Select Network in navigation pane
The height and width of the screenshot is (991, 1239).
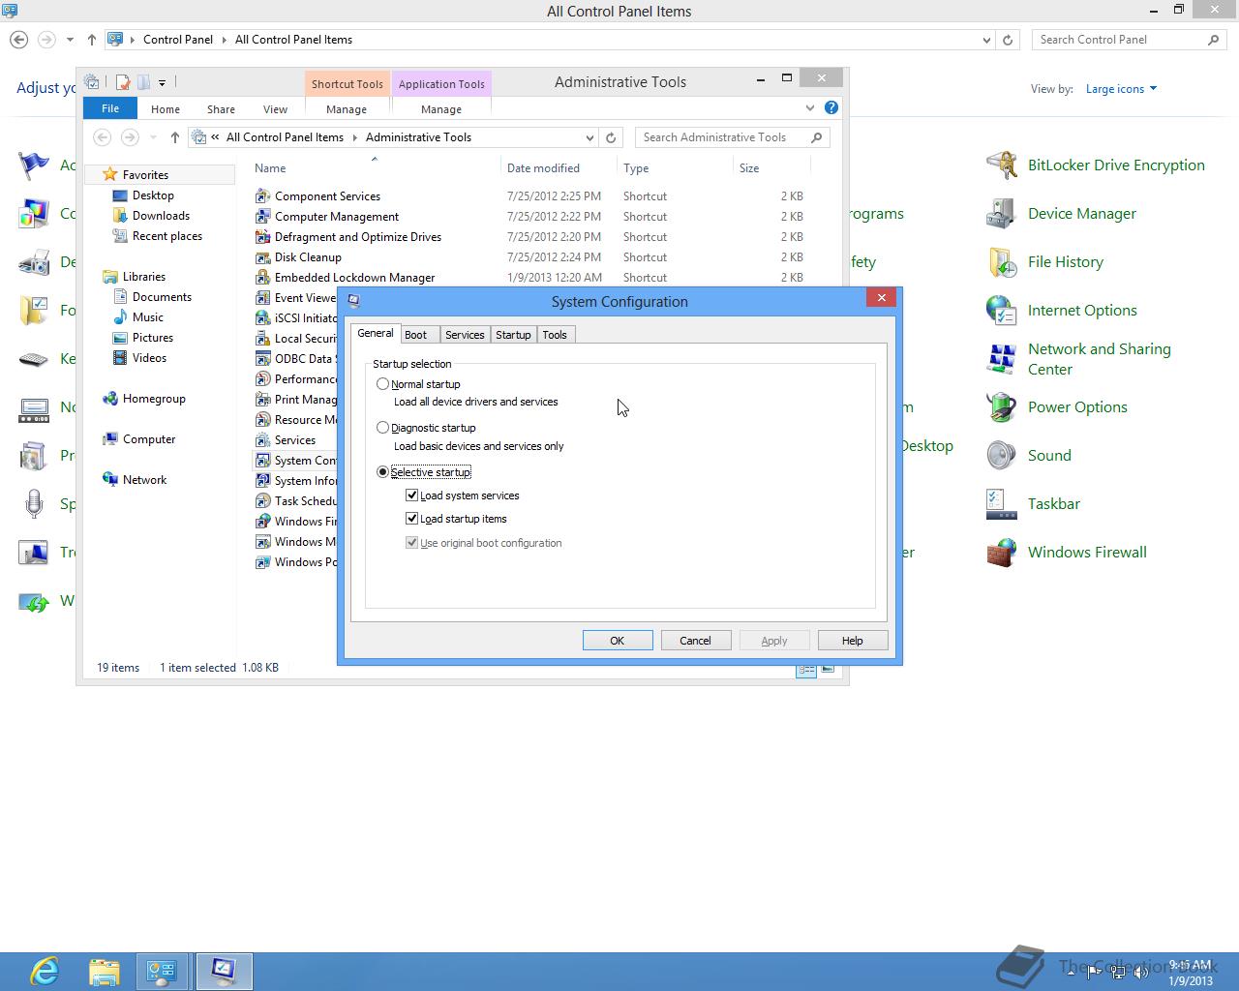point(144,480)
